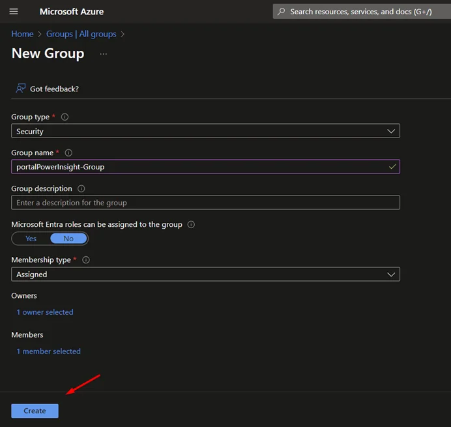The height and width of the screenshot is (427, 451).
Task: Set Entra roles toggle to No
Action: (x=68, y=239)
